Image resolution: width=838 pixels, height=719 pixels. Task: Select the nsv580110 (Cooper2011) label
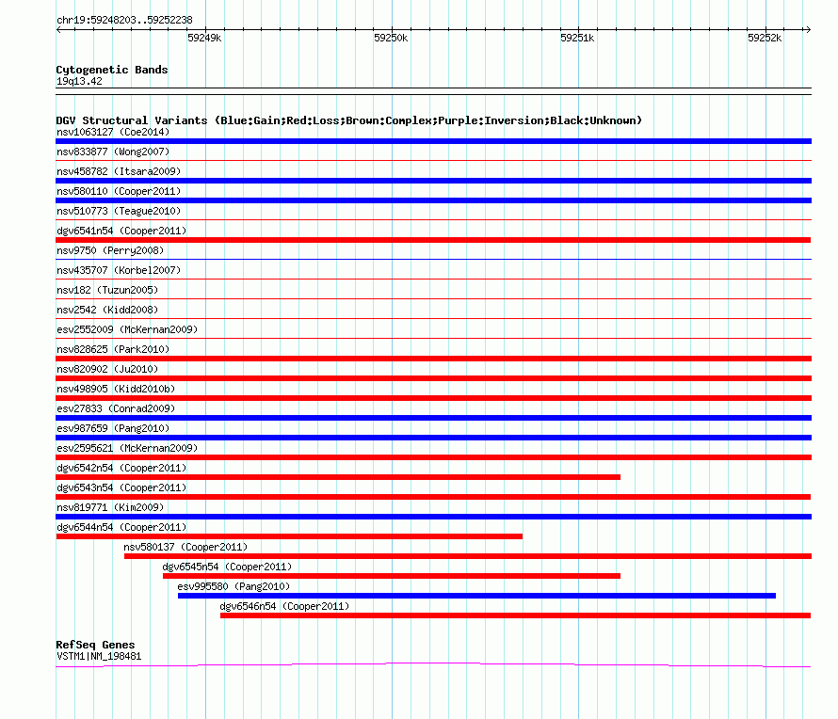point(119,191)
